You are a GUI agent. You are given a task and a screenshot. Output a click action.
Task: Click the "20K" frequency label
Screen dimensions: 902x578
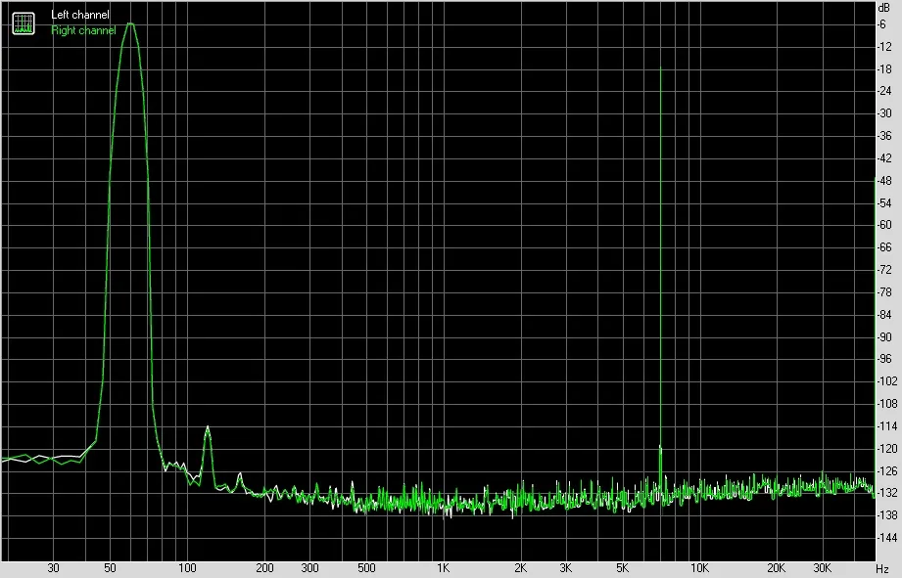pos(777,568)
